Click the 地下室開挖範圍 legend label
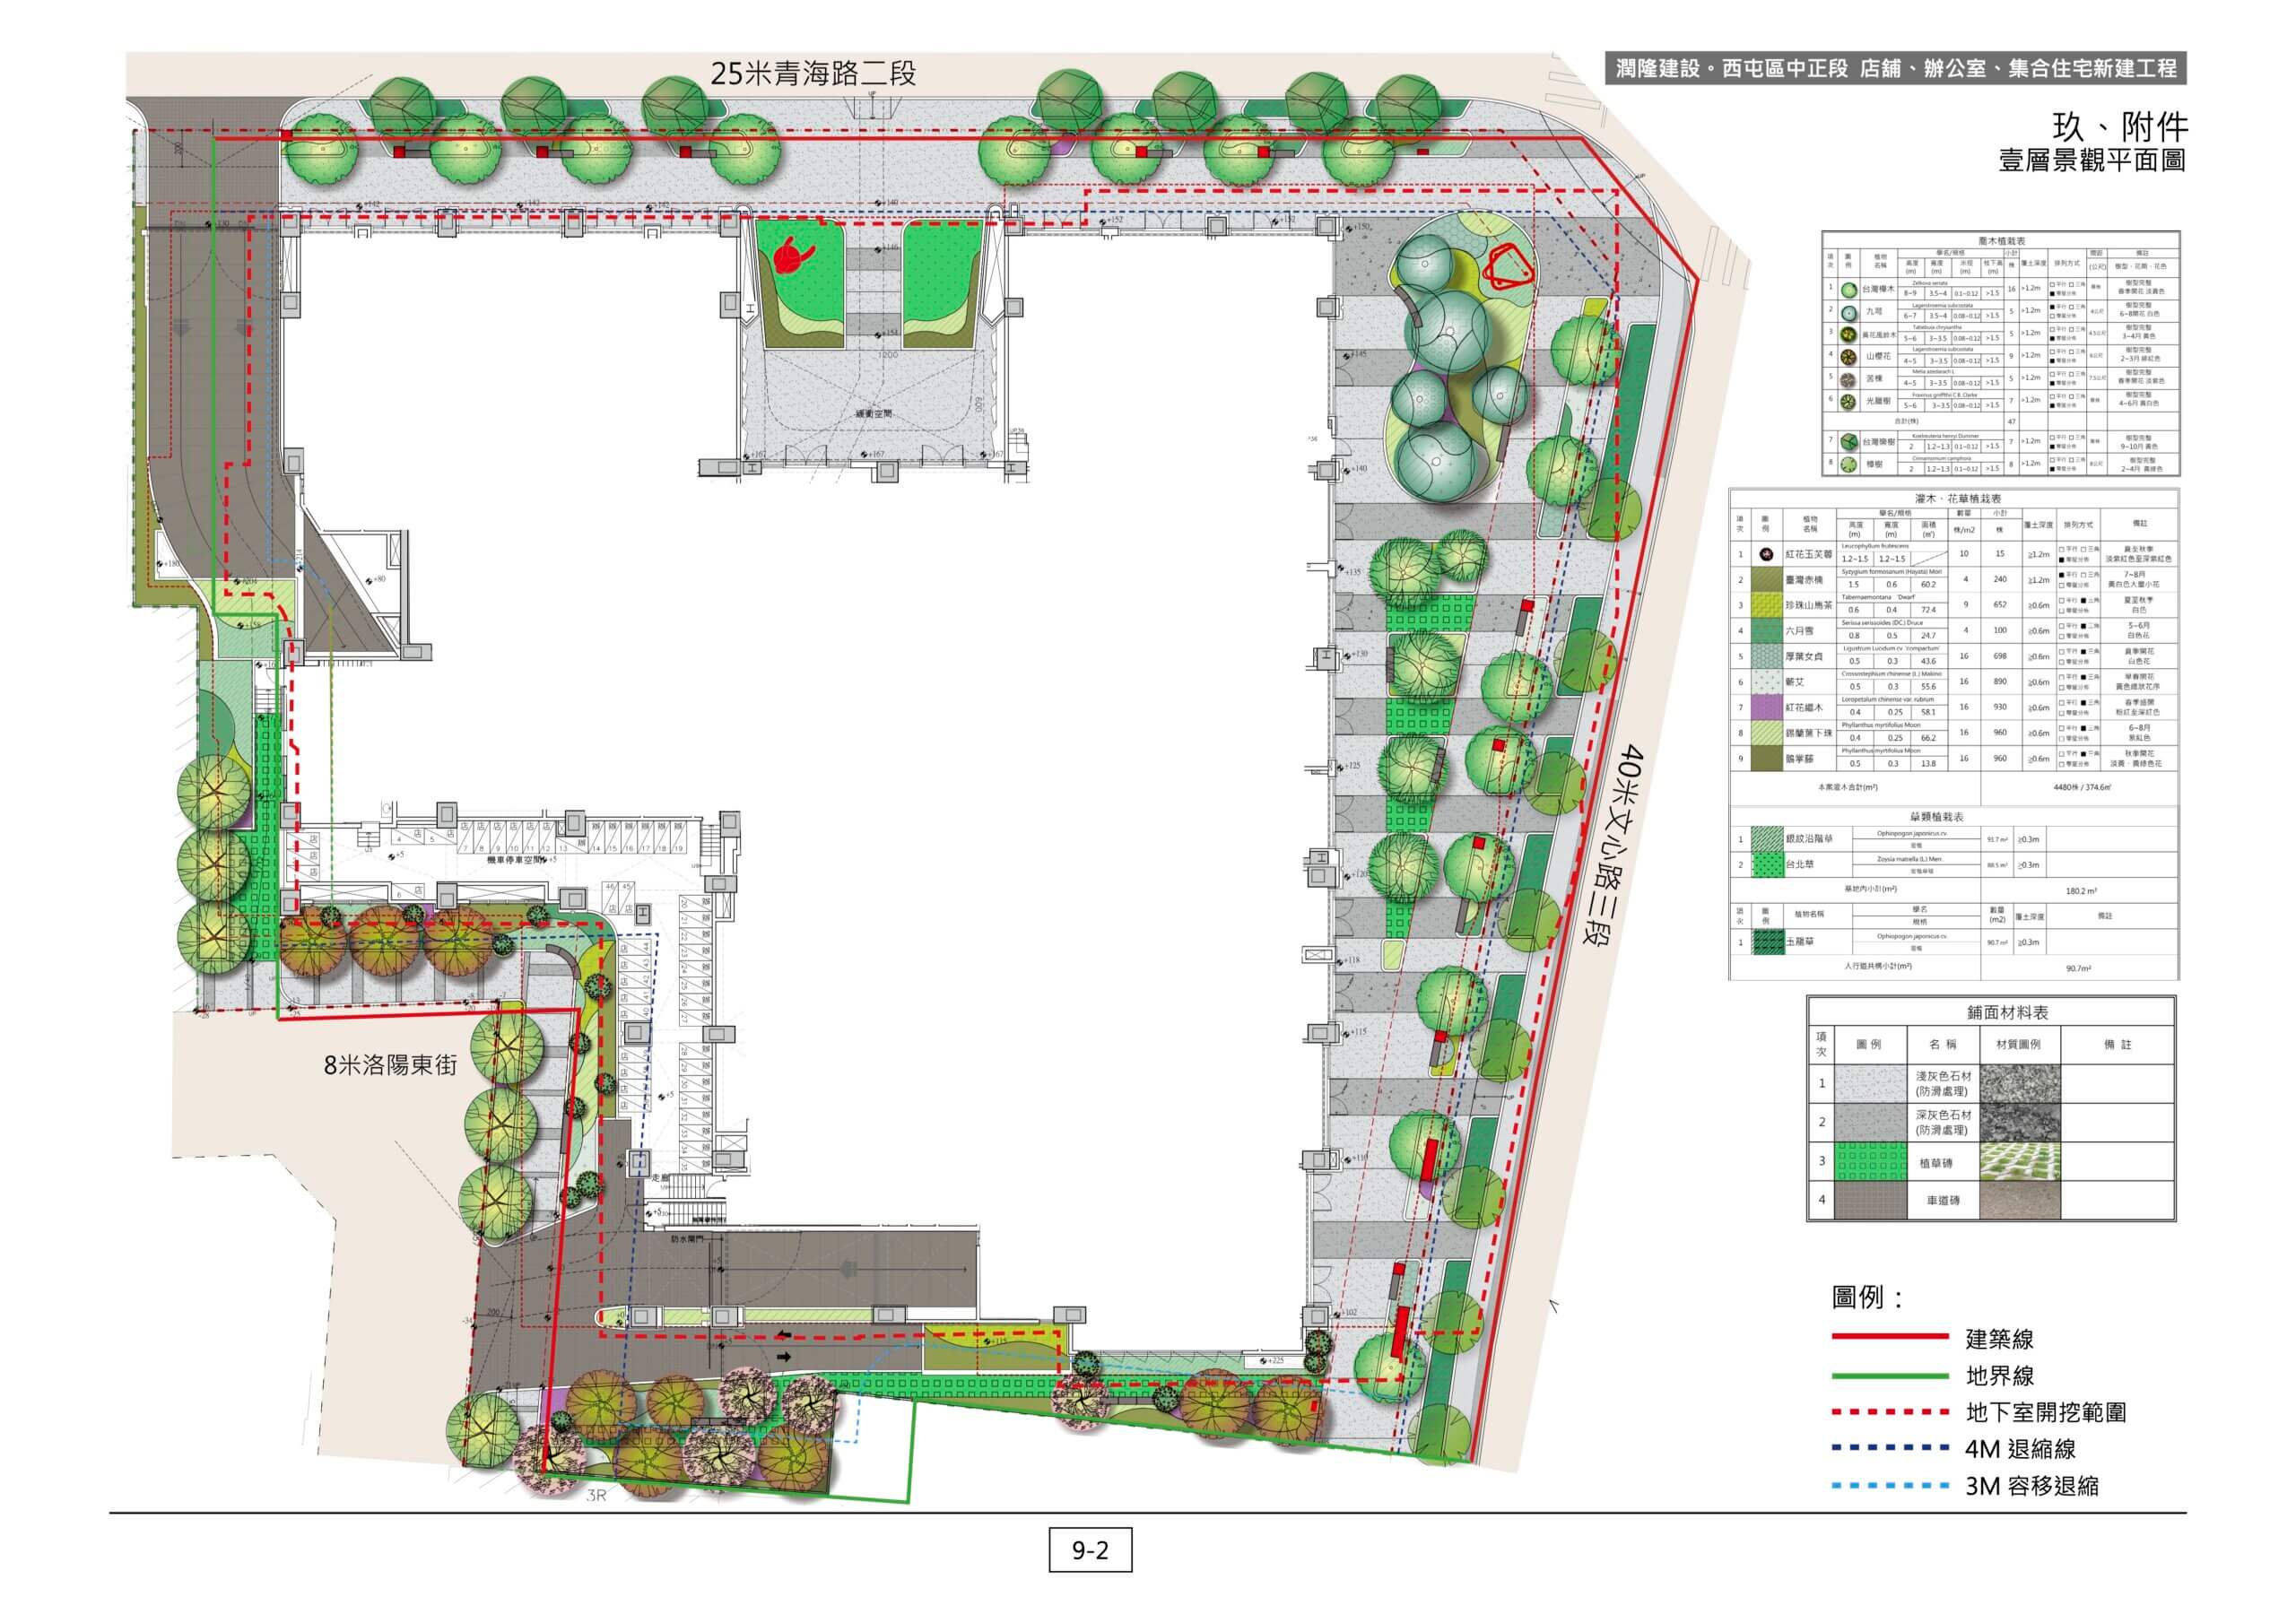 click(x=2046, y=1413)
